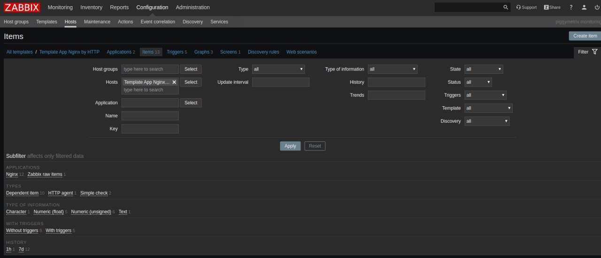601x258 pixels.
Task: Click Select next to Host groups
Action: tap(191, 69)
